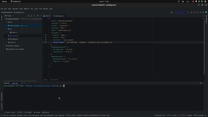Click the TypeScript version status bar widget
The image size is (208, 117).
coord(160,115)
